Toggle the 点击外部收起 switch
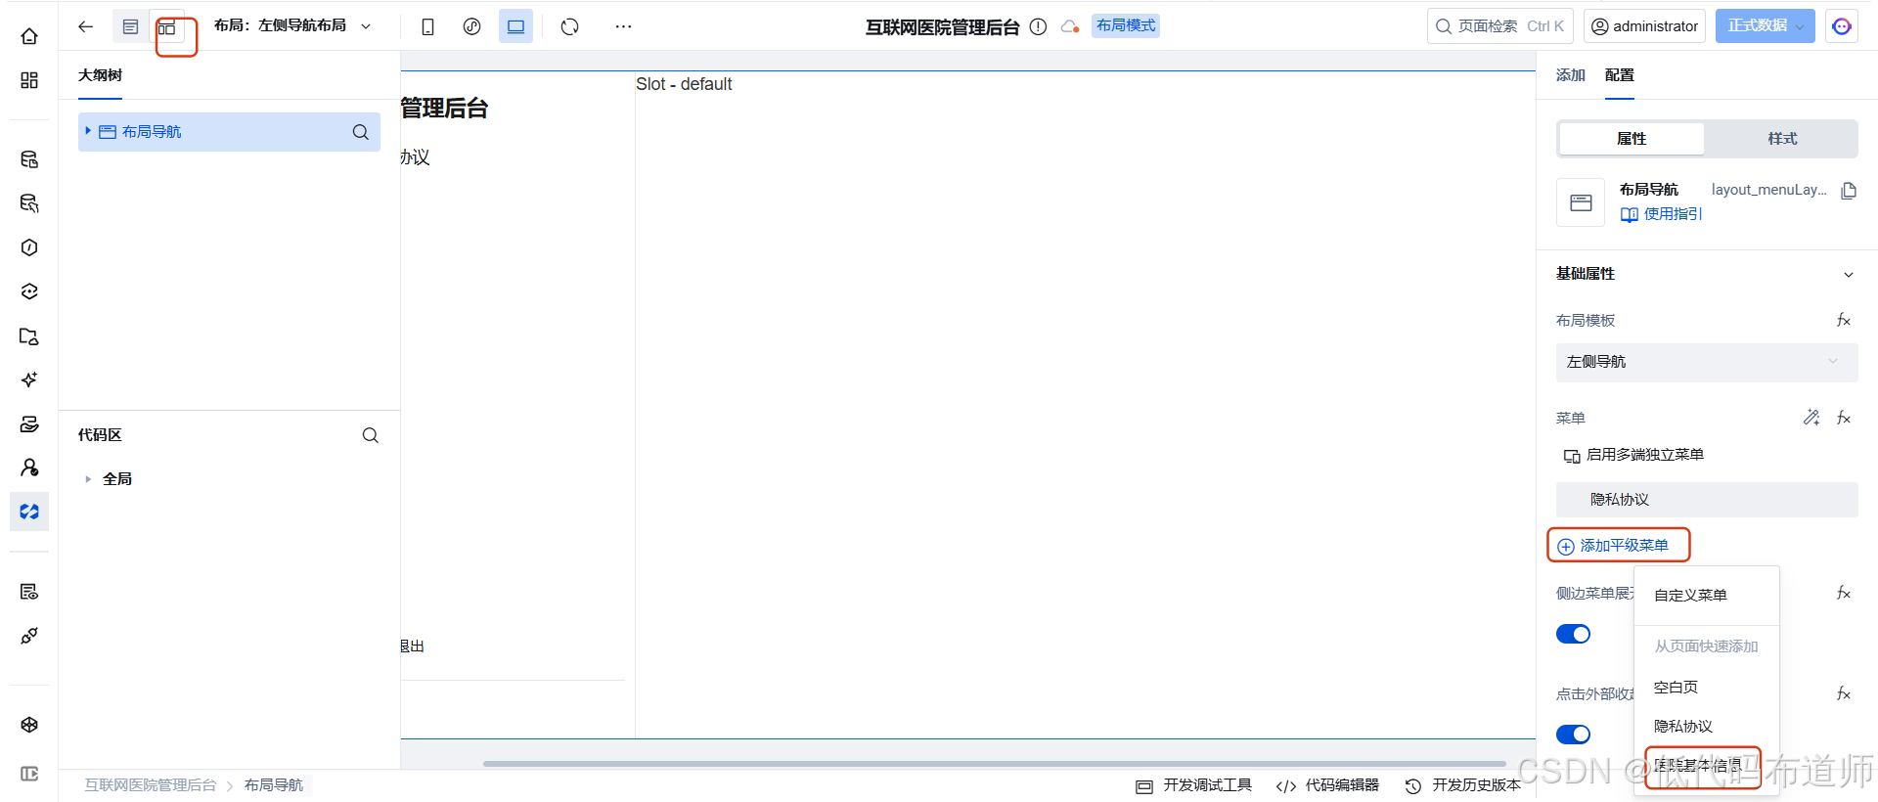This screenshot has width=1878, height=802. [1573, 735]
